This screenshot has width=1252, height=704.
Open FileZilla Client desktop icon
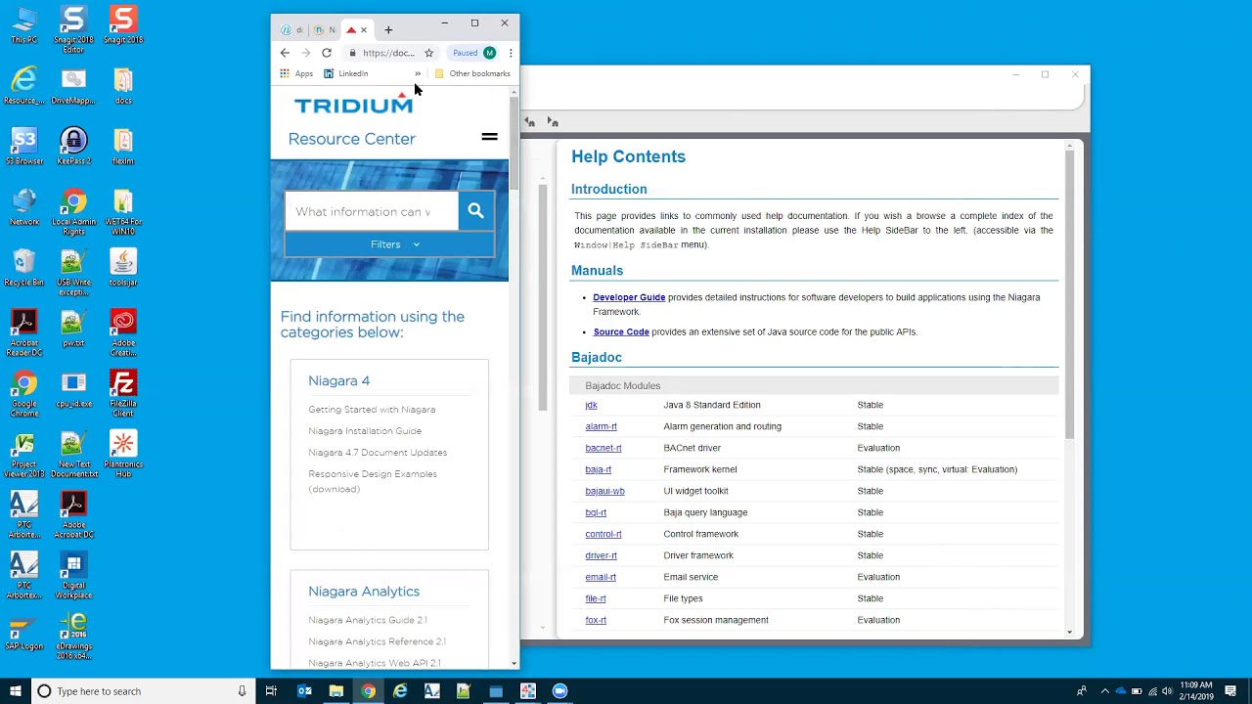point(123,391)
